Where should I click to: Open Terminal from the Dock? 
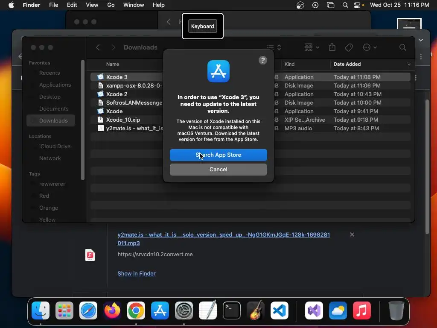coord(232,310)
